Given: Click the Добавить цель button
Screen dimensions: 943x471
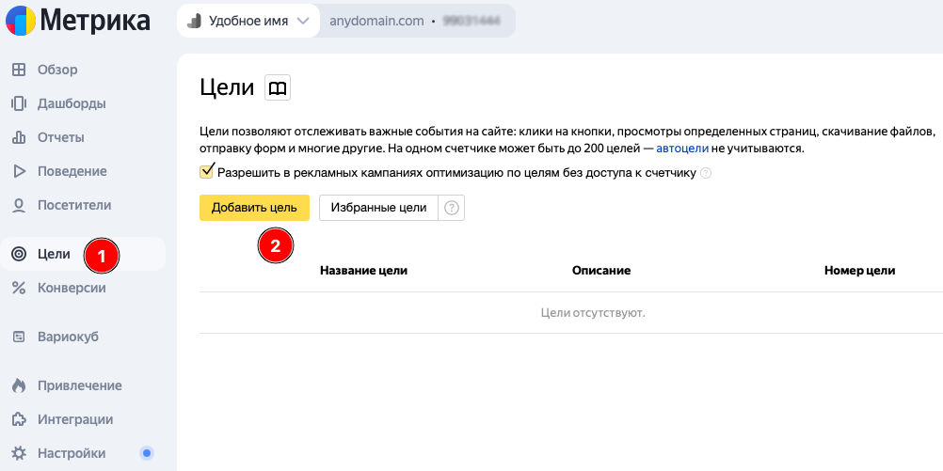Looking at the screenshot, I should (254, 208).
